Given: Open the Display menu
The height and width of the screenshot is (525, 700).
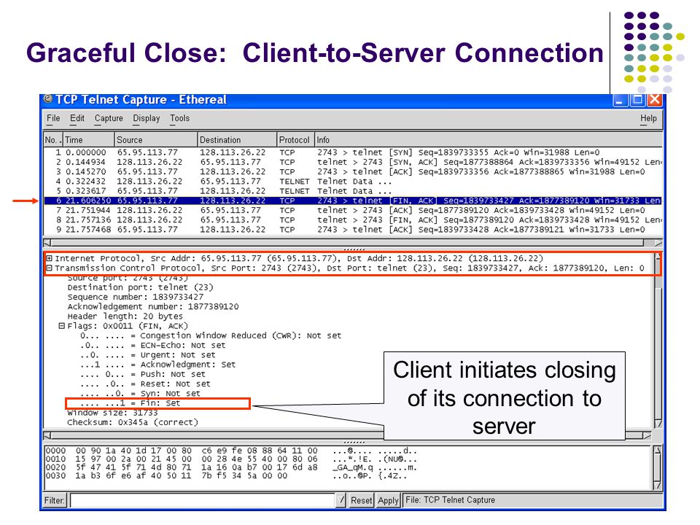Looking at the screenshot, I should pyautogui.click(x=147, y=118).
